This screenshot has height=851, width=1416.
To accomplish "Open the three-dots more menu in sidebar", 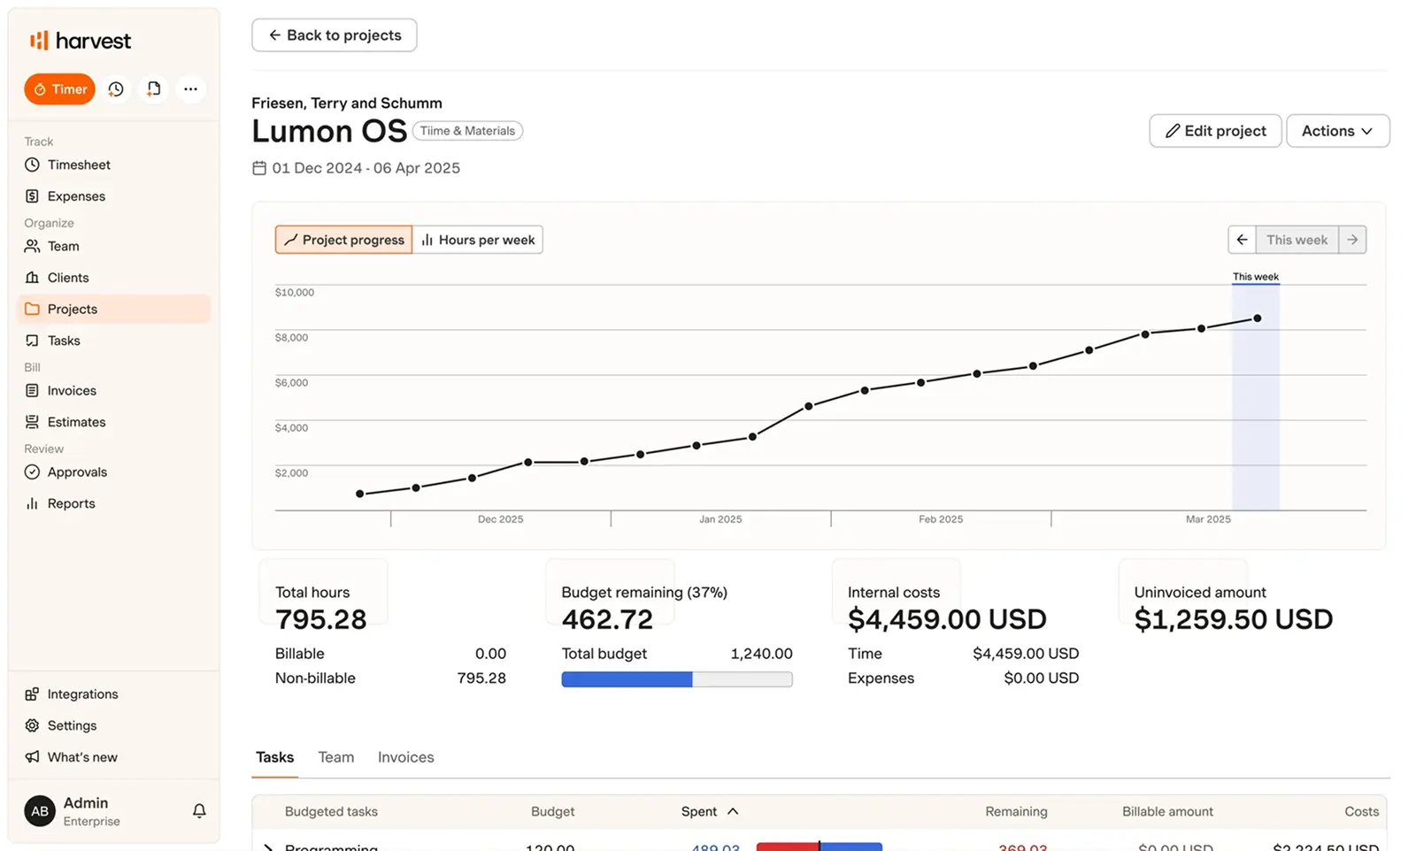I will click(190, 89).
